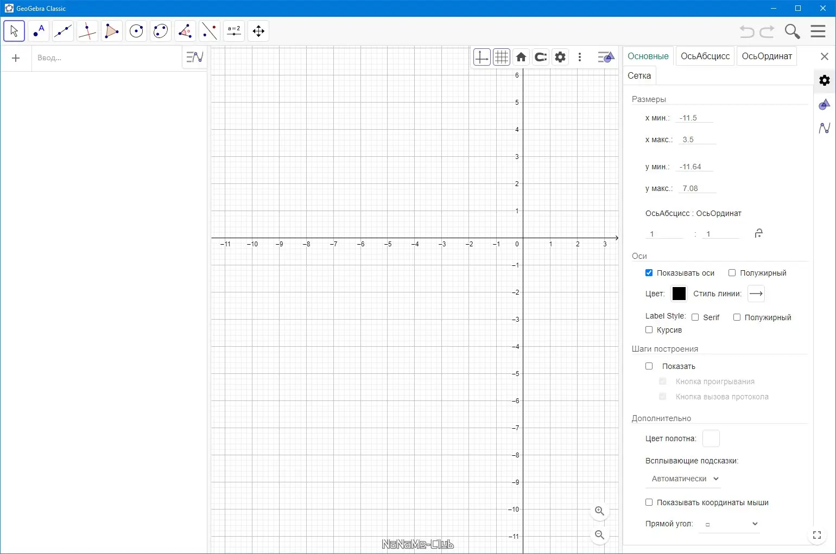Add a new algebra input row
Screen dimensions: 836x554
click(x=16, y=58)
